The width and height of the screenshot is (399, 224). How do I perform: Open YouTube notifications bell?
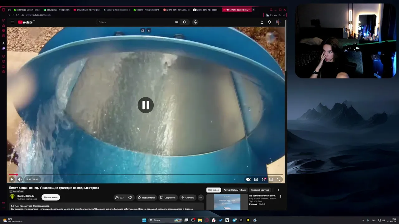click(269, 22)
